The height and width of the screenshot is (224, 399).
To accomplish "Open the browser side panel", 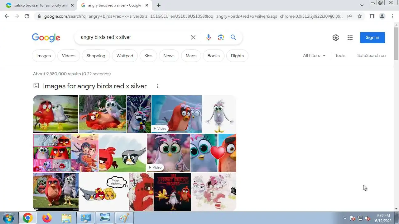I will [x=372, y=16].
